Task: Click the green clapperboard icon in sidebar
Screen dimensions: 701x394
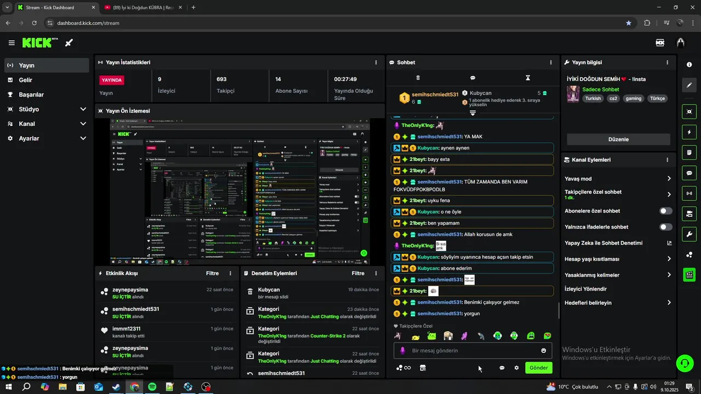Action: click(689, 275)
